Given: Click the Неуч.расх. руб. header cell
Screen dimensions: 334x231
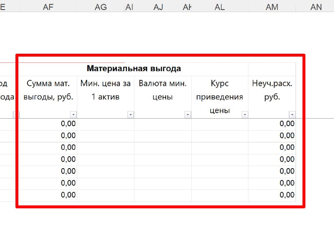Looking at the screenshot, I should [x=272, y=90].
